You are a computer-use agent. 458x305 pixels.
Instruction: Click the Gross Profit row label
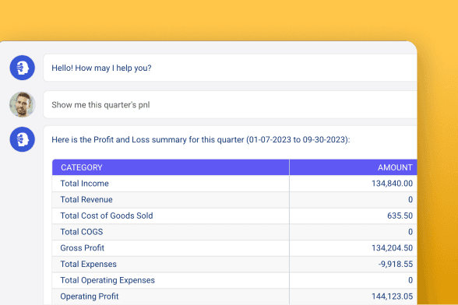[x=82, y=247]
